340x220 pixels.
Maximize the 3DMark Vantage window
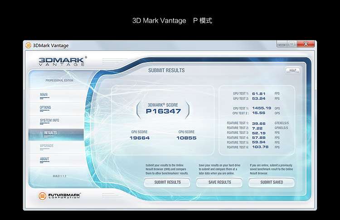[x=292, y=44]
